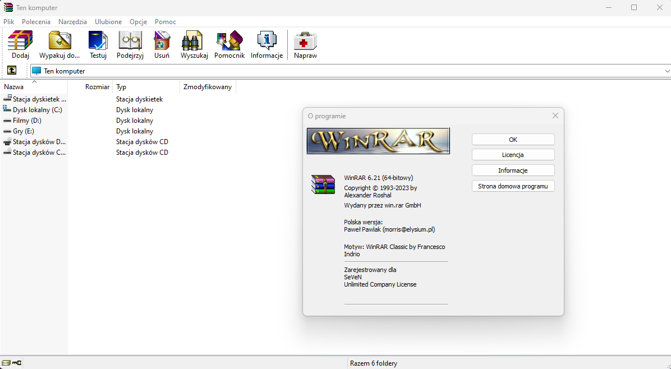Click the Wydany przez win.rar GmbH text

click(x=383, y=205)
